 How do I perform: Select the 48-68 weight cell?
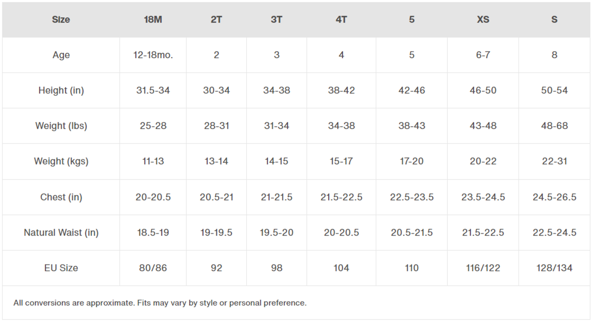554,126
